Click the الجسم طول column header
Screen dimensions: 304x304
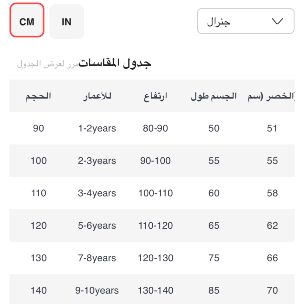(214, 96)
